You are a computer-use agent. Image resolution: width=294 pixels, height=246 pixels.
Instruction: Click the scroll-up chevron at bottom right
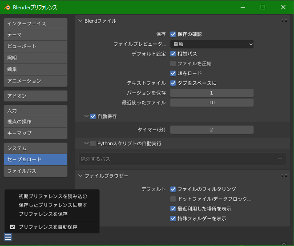[284, 244]
